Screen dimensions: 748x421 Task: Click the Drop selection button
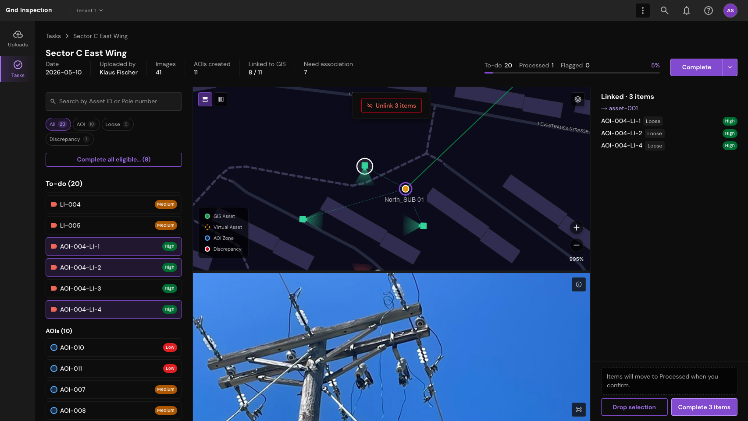634,407
